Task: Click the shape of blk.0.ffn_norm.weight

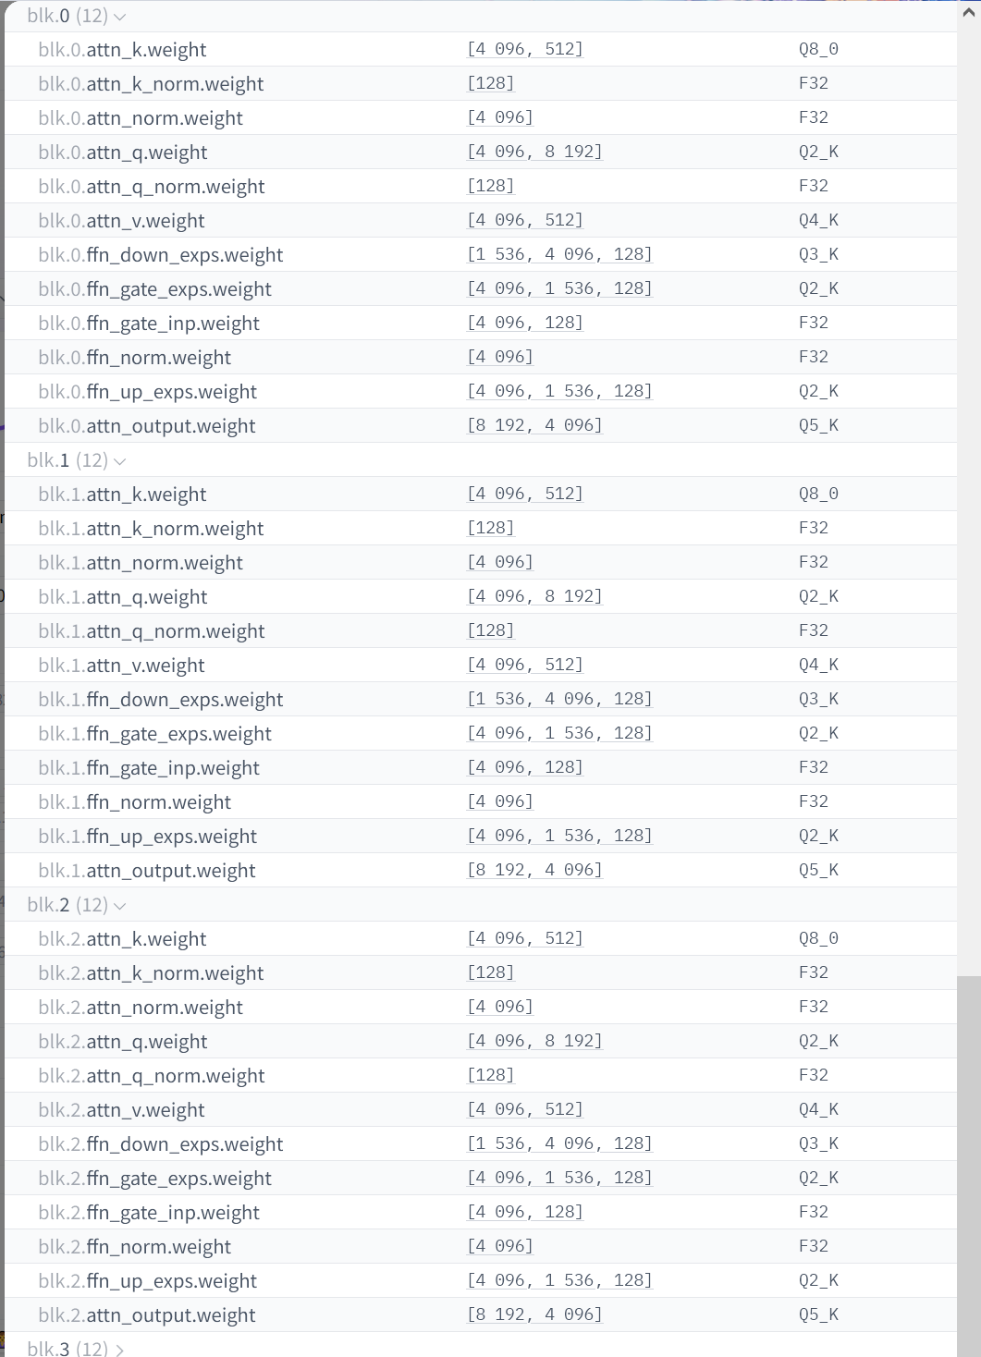Action: 500,357
